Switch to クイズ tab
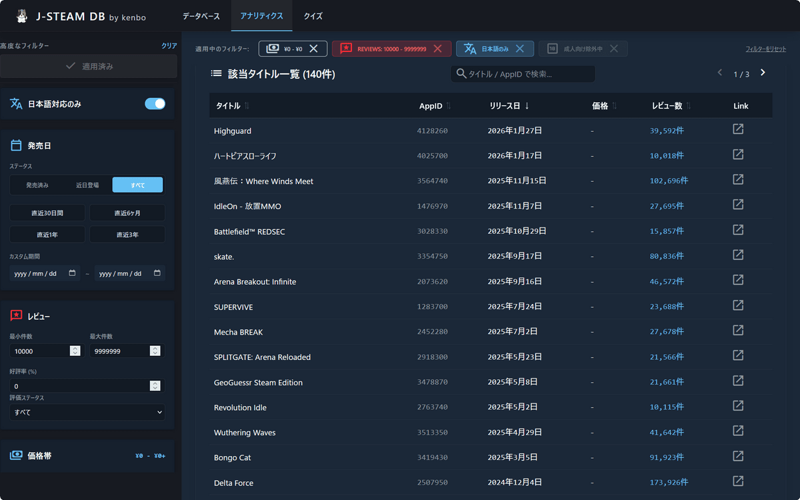The width and height of the screenshot is (800, 500). point(313,15)
